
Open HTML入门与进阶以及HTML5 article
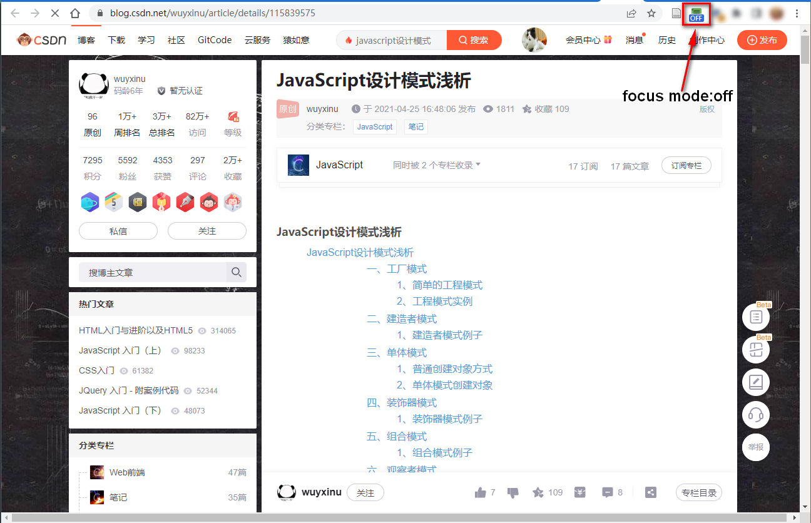tap(136, 330)
